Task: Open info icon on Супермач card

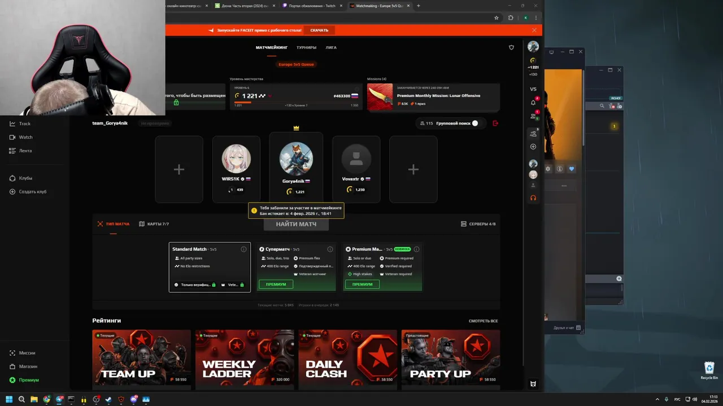Action: (330, 249)
